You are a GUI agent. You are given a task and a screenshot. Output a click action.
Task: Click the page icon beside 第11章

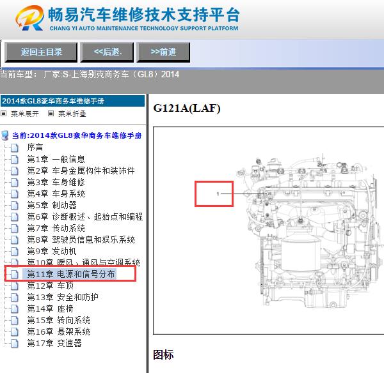[x=15, y=274]
